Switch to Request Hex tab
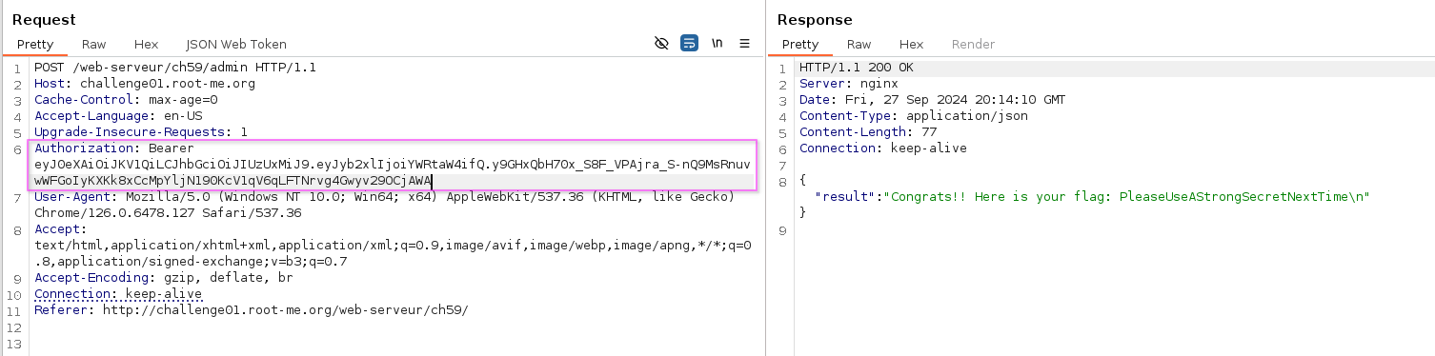Image resolution: width=1435 pixels, height=356 pixels. [x=146, y=44]
